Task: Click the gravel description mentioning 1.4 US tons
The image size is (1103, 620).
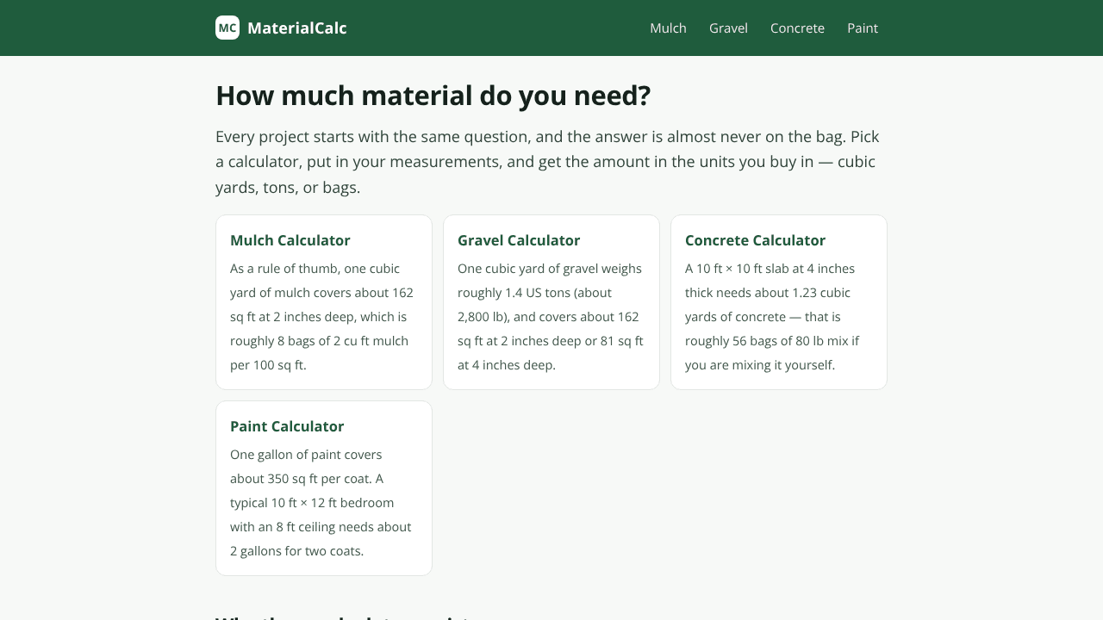Action: click(551, 317)
